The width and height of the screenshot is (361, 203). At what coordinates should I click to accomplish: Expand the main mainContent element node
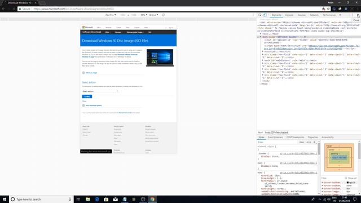tap(263, 60)
